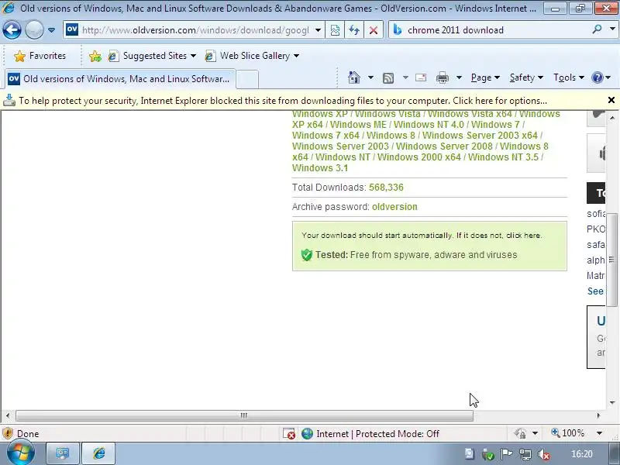Image resolution: width=620 pixels, height=465 pixels.
Task: Switch to Internet Explorer in the taskbar
Action: tap(99, 453)
